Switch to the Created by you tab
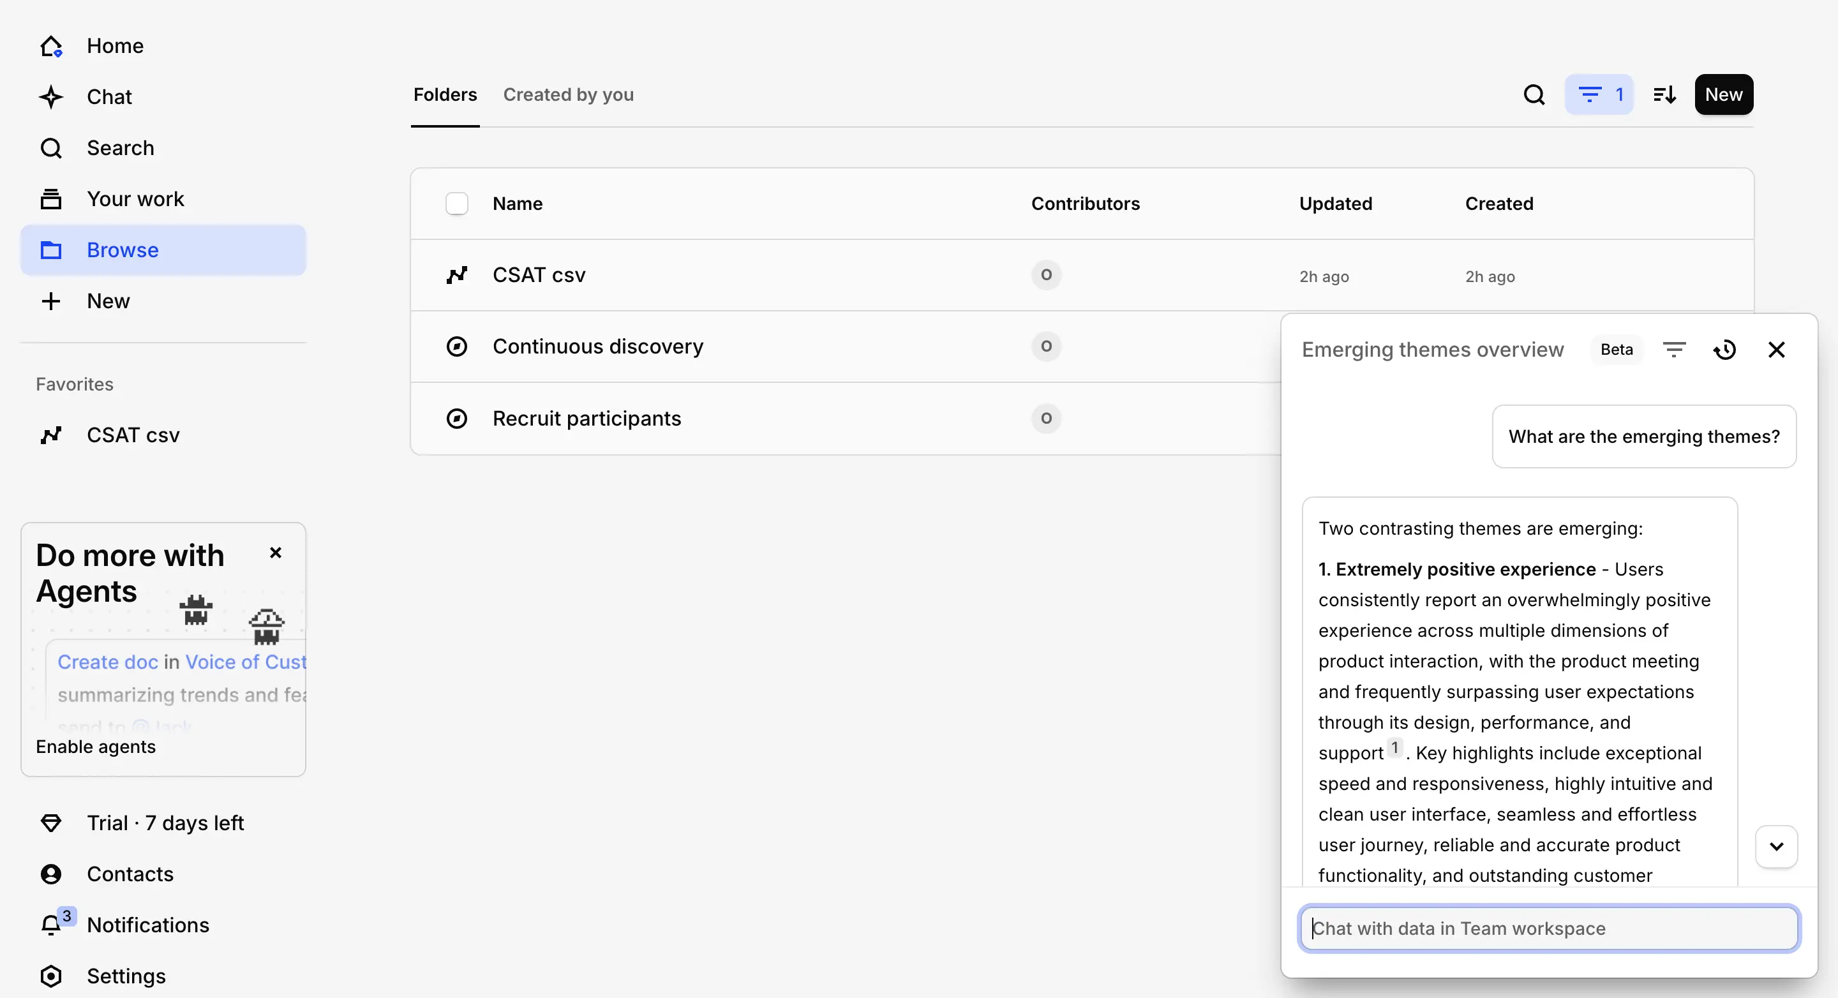 569,94
